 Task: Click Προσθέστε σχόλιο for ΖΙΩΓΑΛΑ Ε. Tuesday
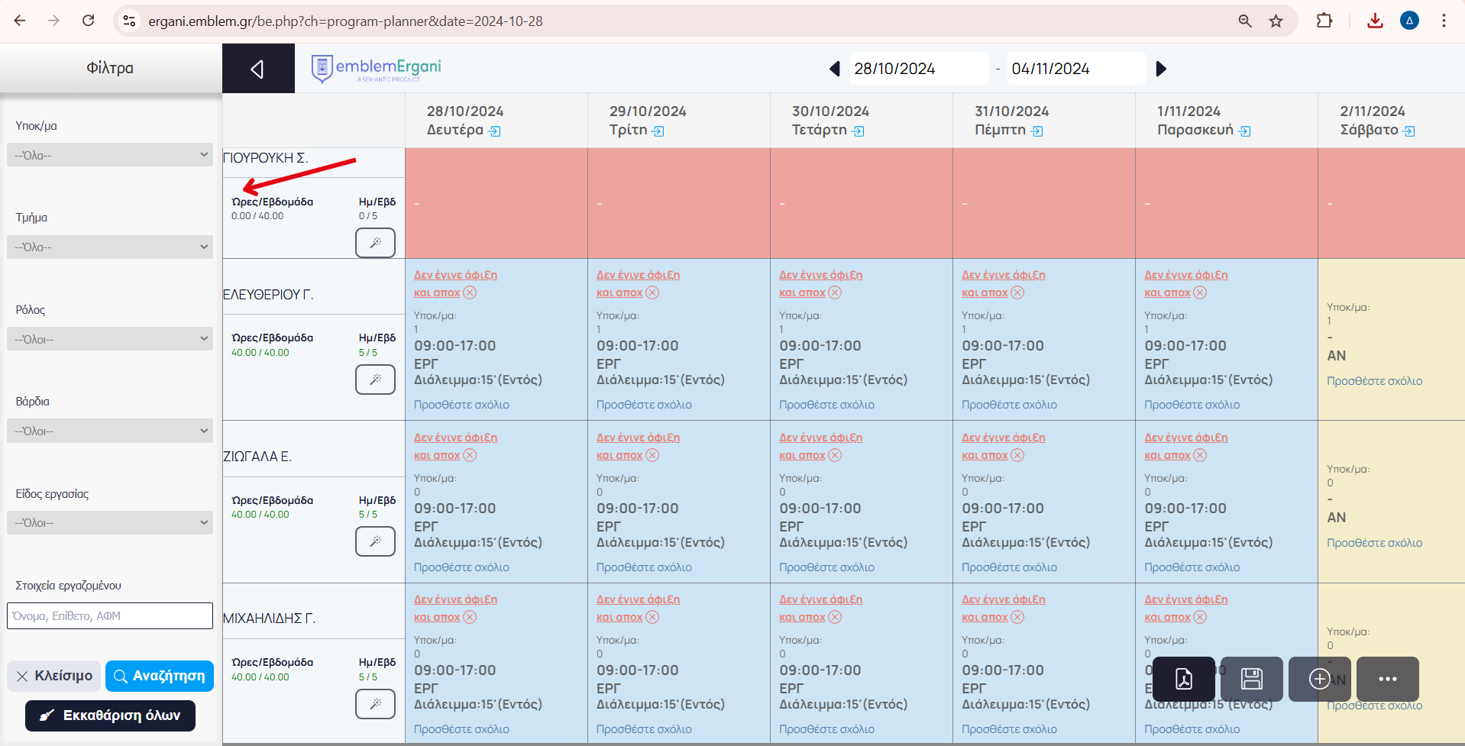click(x=644, y=567)
